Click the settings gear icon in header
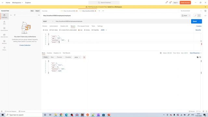The width and height of the screenshot is (208, 117). 170,3
